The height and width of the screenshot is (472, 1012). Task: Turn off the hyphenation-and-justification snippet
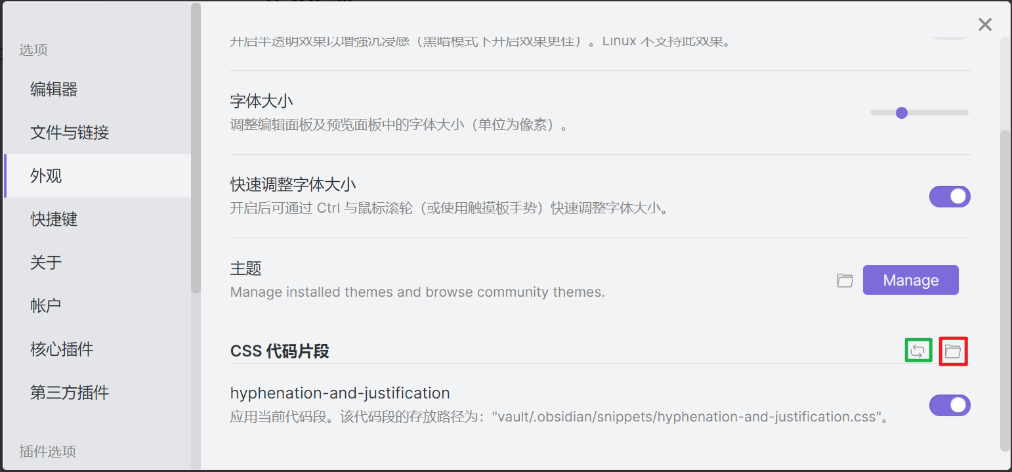(950, 405)
